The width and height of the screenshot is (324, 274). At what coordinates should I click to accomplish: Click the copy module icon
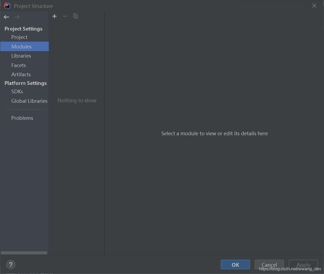76,16
